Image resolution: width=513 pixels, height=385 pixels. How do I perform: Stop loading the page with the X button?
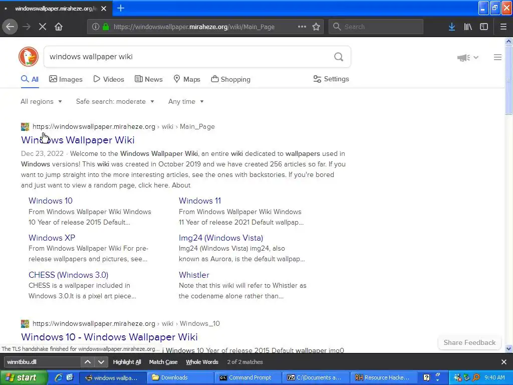coord(43,27)
